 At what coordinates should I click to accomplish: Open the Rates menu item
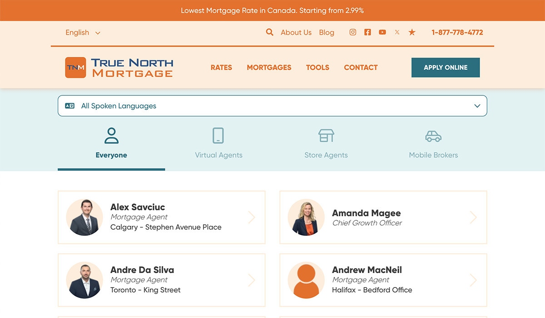[x=221, y=68]
